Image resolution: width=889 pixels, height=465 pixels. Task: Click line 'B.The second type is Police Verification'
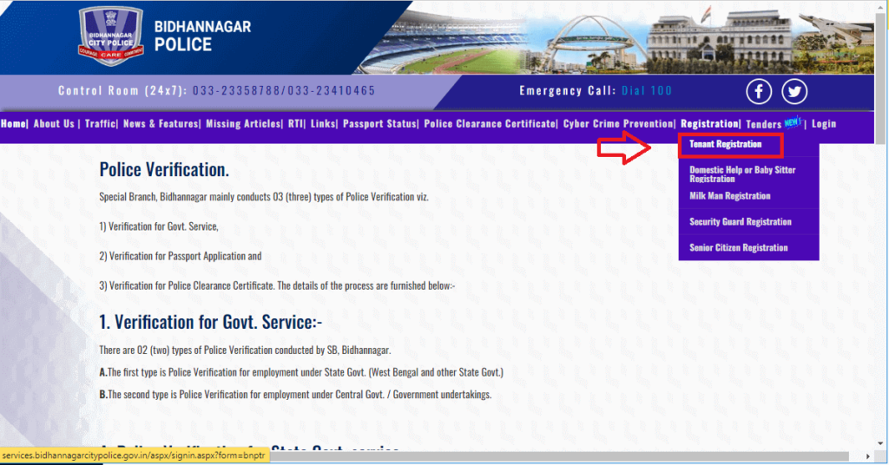(295, 394)
